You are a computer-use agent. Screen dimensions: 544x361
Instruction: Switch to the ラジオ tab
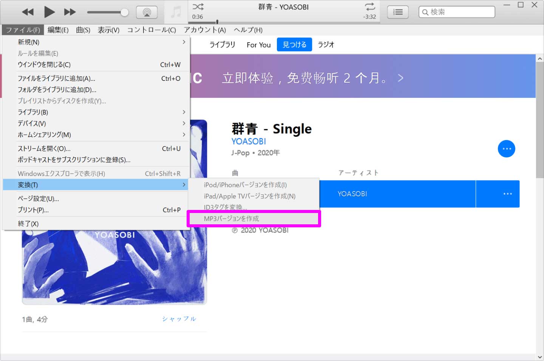pyautogui.click(x=326, y=45)
